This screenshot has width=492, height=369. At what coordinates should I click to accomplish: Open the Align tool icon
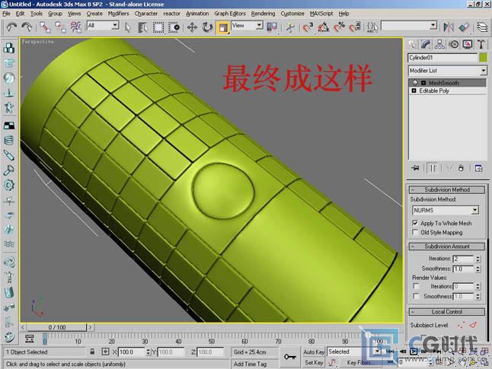tap(464, 27)
